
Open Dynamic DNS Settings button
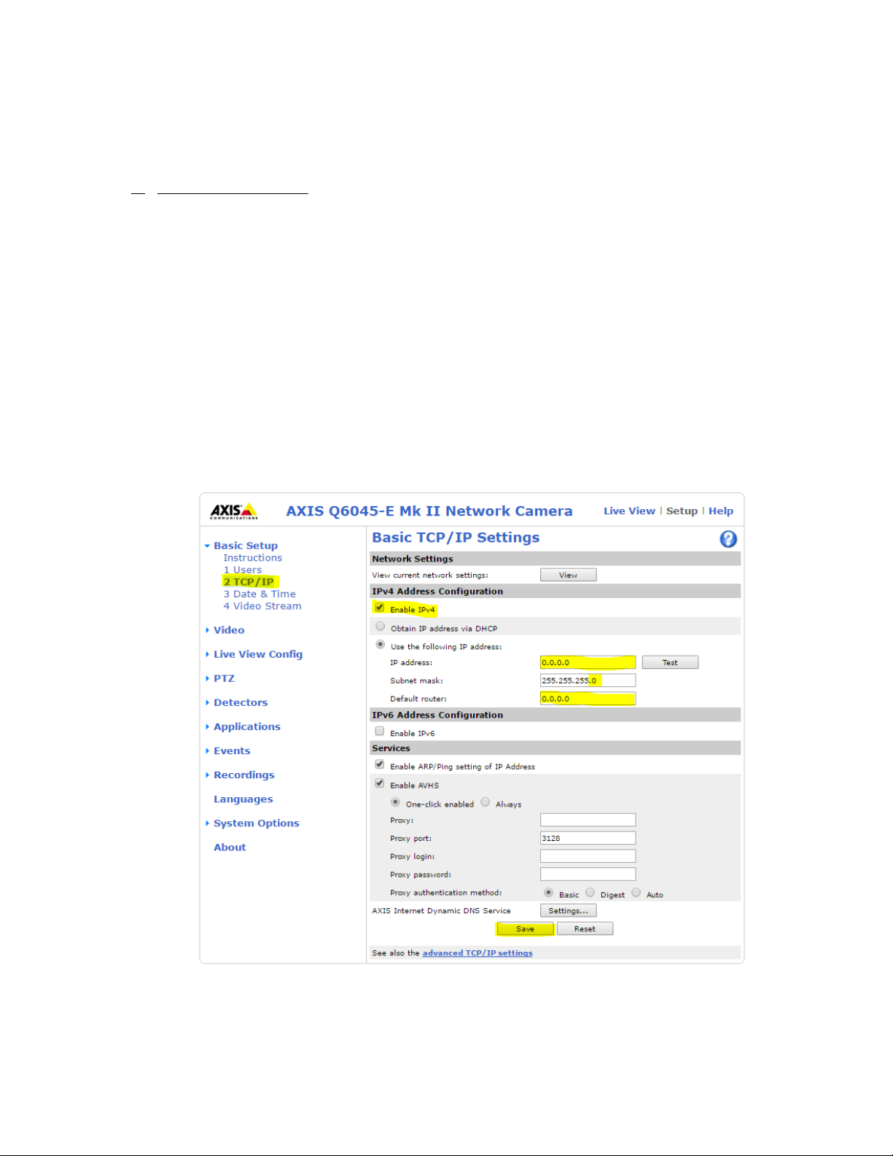click(x=568, y=911)
